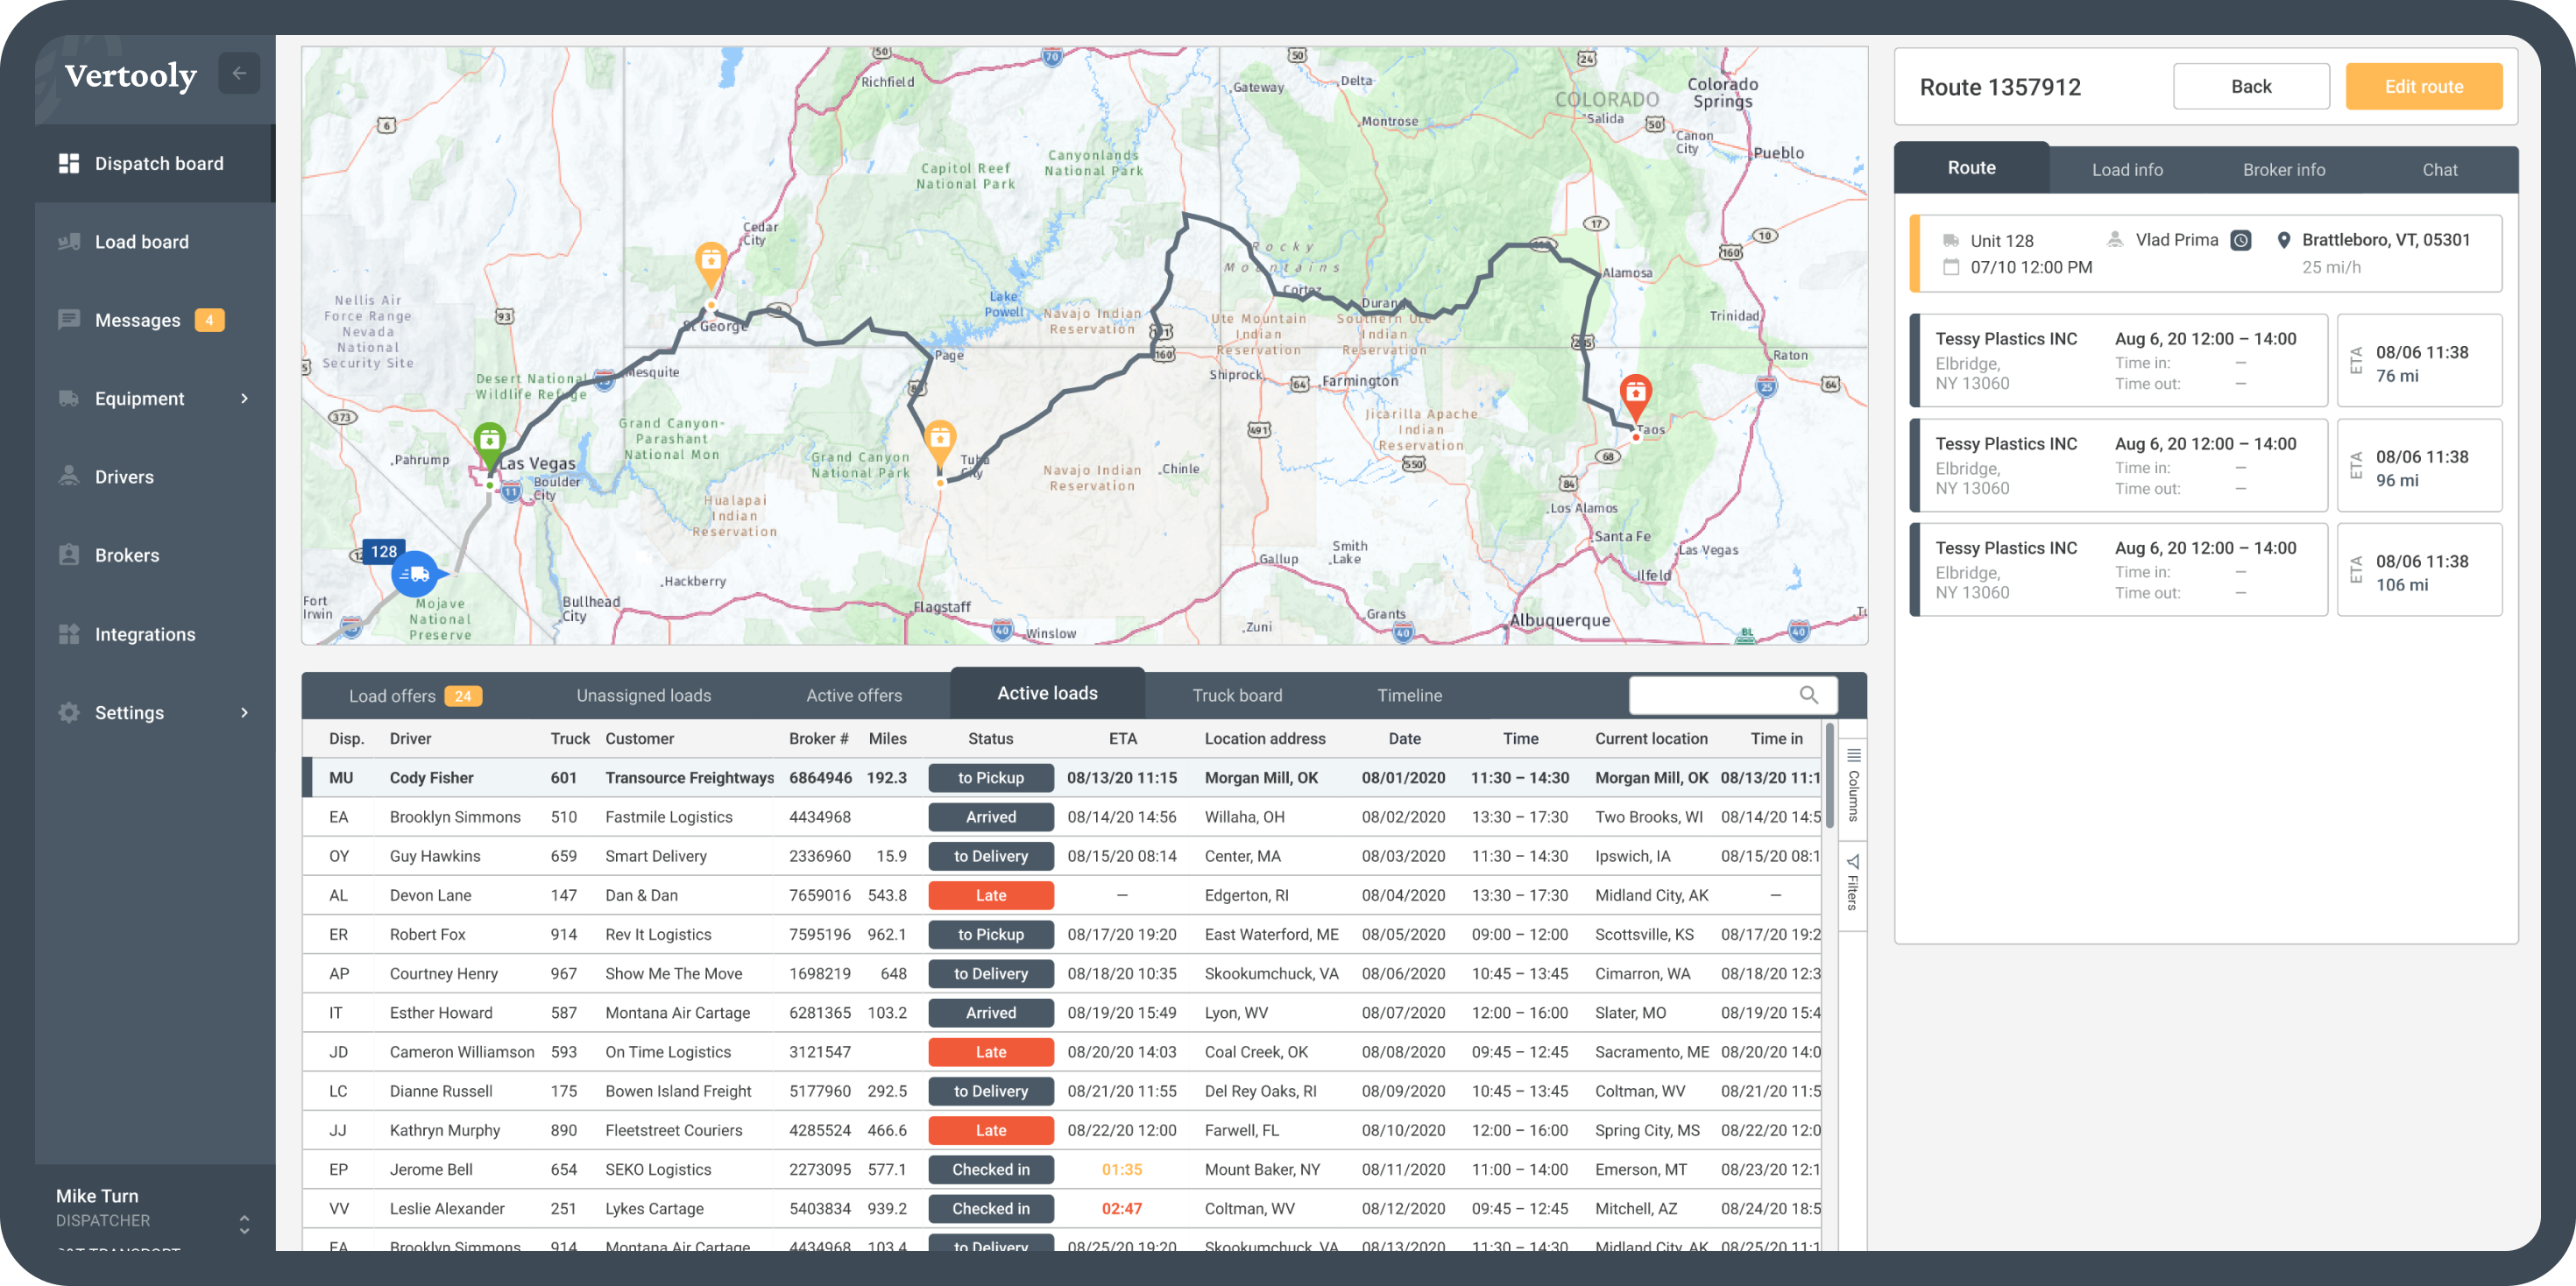Open the Load board section
Screen dimensions: 2576x1286
point(141,241)
